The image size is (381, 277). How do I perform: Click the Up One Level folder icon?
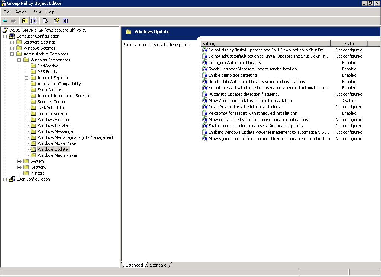(25, 21)
